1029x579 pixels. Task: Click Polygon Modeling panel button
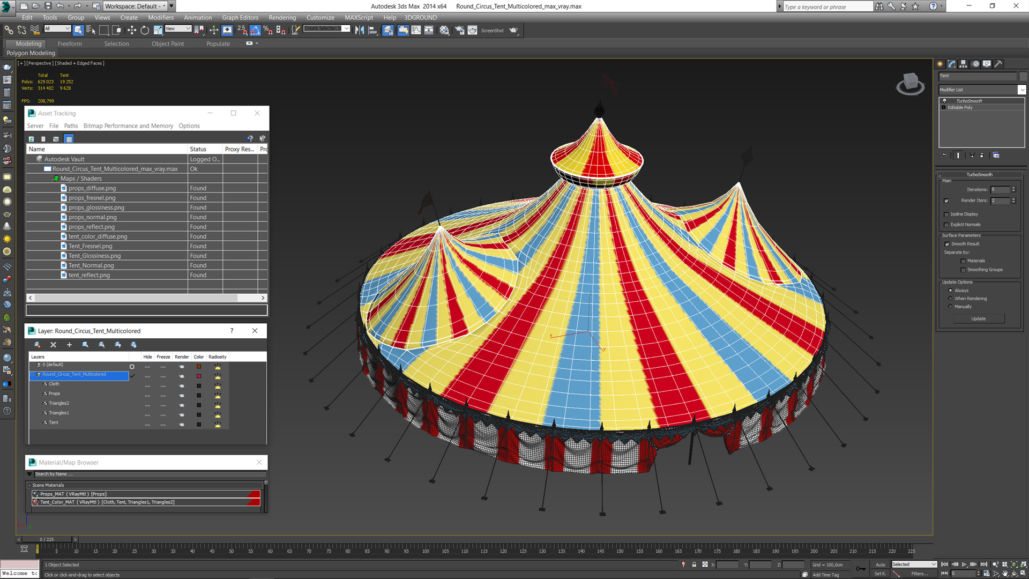pos(31,53)
